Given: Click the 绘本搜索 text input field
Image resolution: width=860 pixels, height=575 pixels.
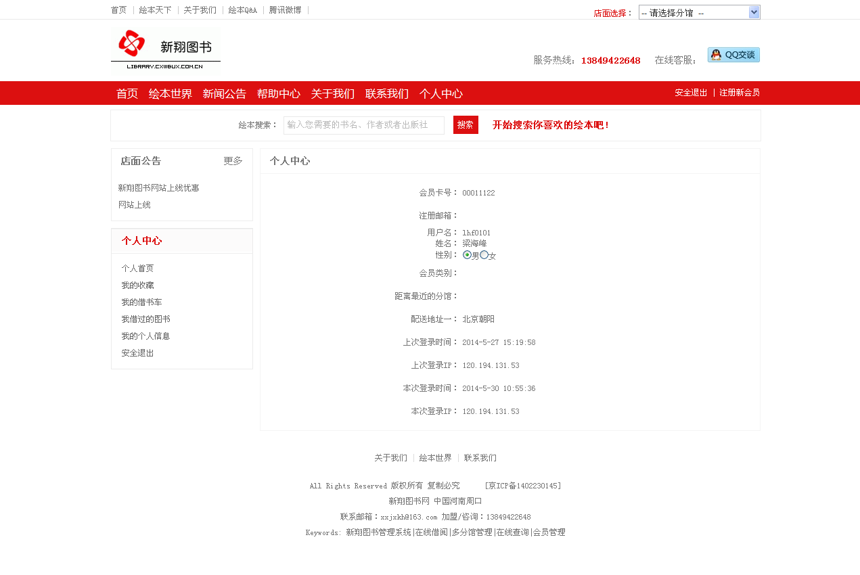Looking at the screenshot, I should tap(363, 125).
